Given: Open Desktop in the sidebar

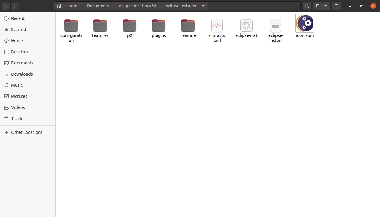Looking at the screenshot, I should coord(28,52).
